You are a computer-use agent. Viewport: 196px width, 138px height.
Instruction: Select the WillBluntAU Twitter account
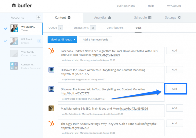(26, 29)
